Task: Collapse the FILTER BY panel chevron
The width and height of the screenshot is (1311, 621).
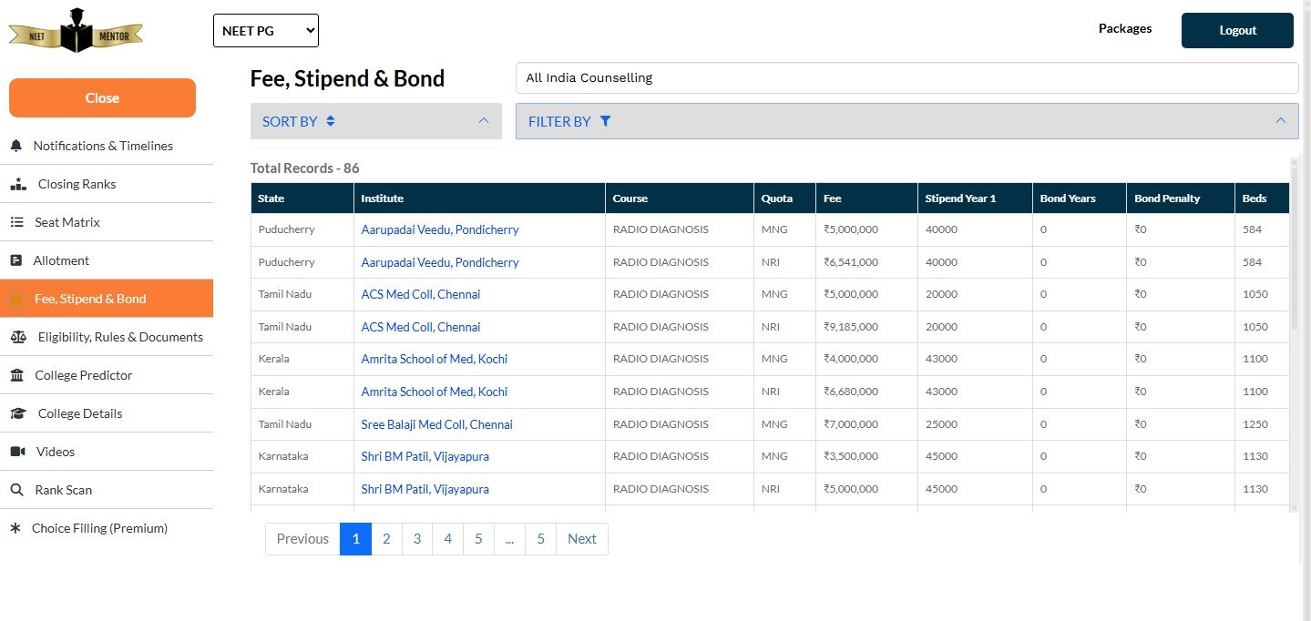Action: pos(1280,121)
